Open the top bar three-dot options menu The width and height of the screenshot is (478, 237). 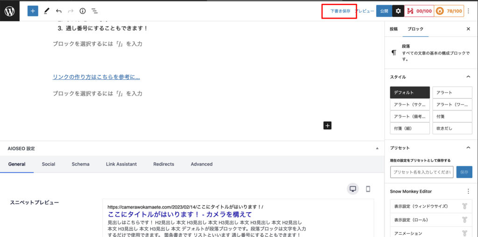point(469,11)
